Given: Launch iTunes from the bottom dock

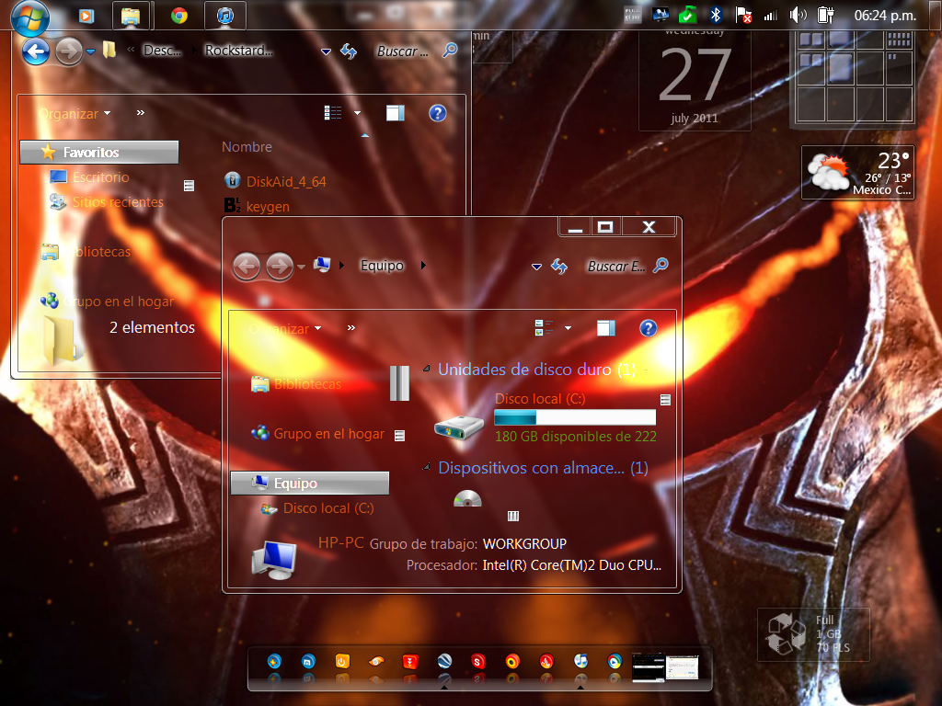Looking at the screenshot, I should (x=580, y=662).
